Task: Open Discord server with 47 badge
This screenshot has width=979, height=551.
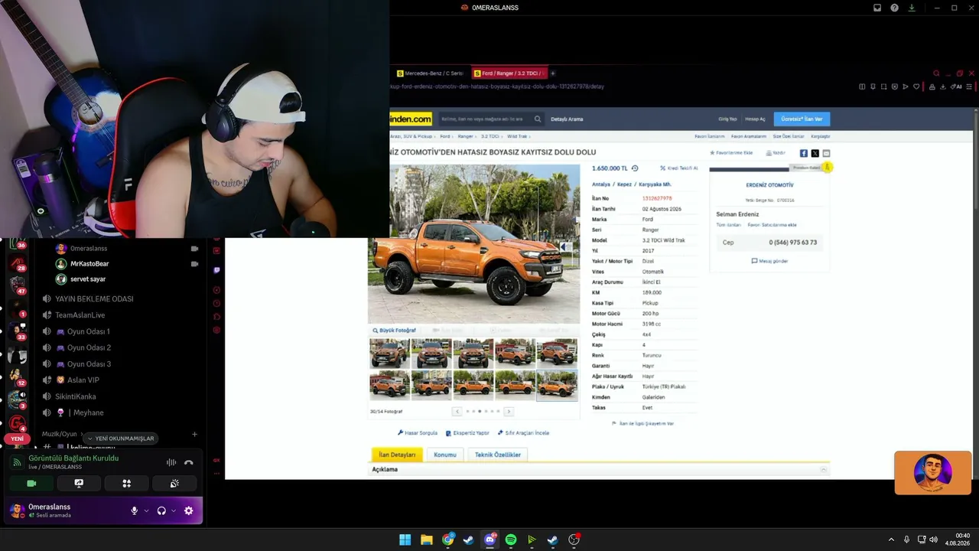Action: (16, 285)
